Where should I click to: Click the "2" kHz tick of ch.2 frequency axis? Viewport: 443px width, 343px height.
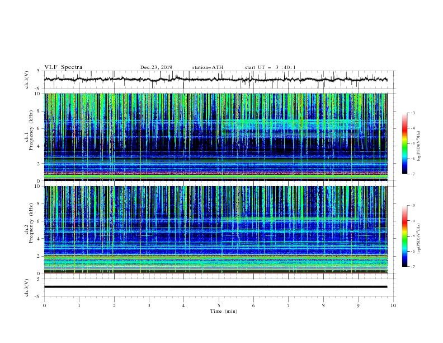[x=39, y=256]
